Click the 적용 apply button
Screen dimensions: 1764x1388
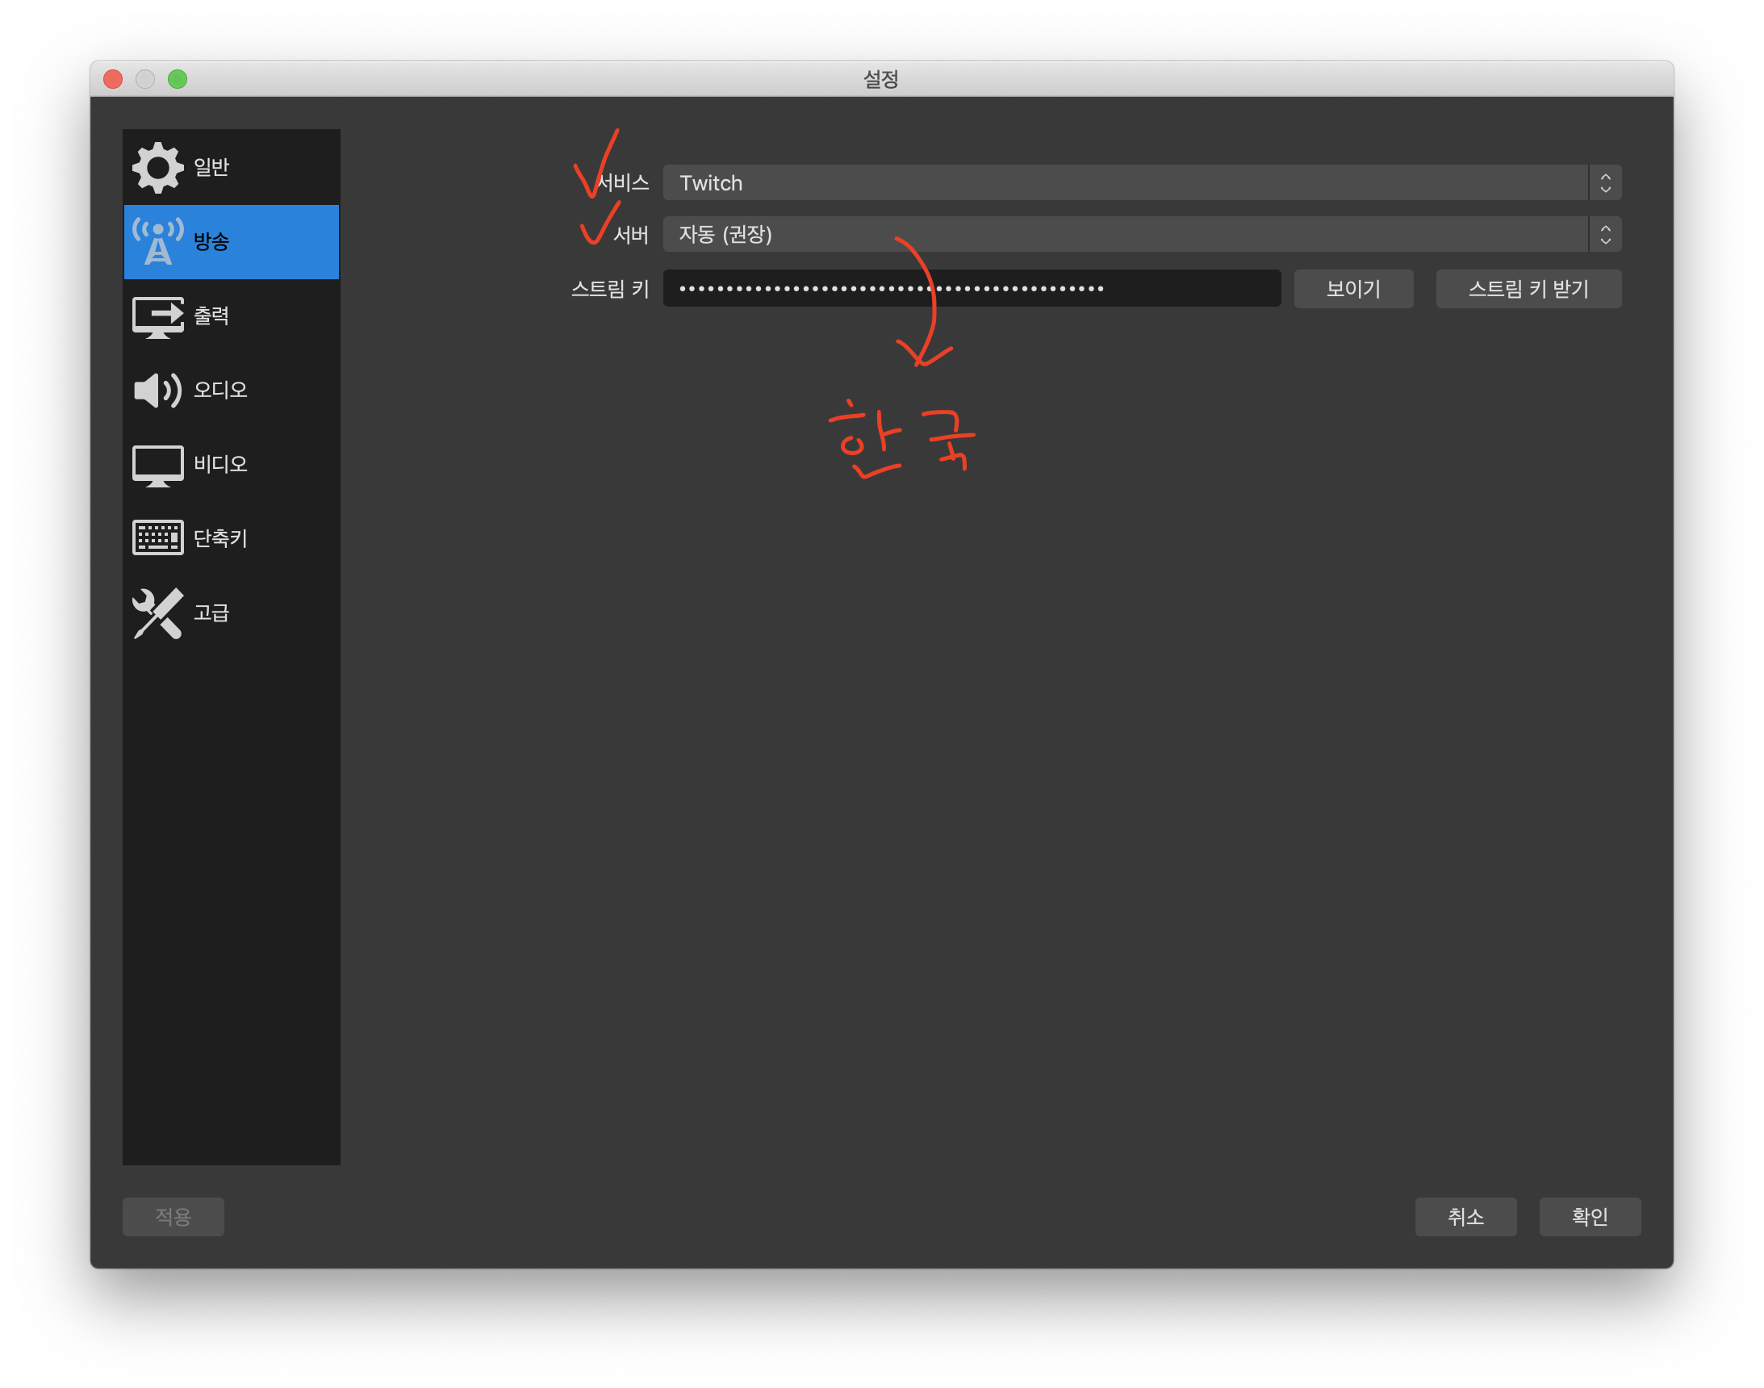[173, 1217]
